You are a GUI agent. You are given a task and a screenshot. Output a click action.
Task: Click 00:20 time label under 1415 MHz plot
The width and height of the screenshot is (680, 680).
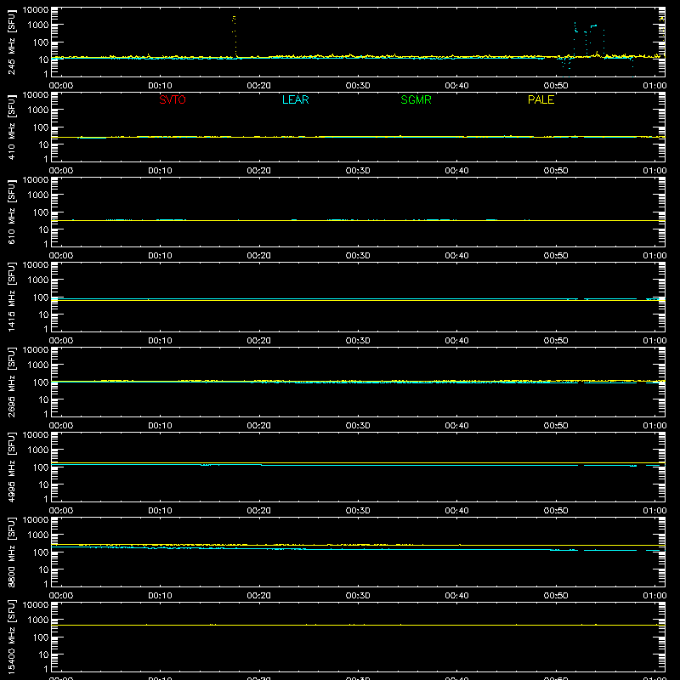coord(259,341)
